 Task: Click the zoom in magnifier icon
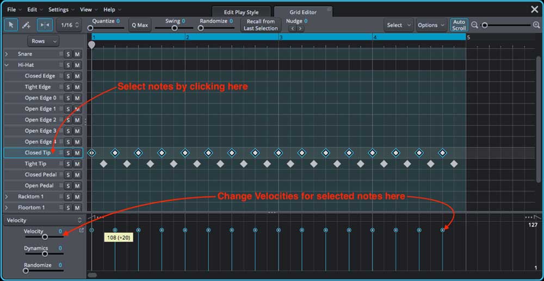(x=536, y=25)
